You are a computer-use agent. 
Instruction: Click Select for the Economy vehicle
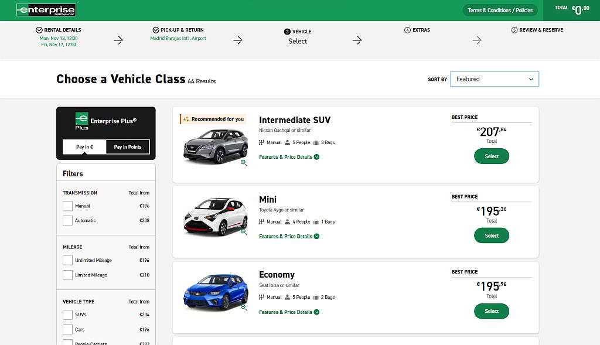coord(491,311)
